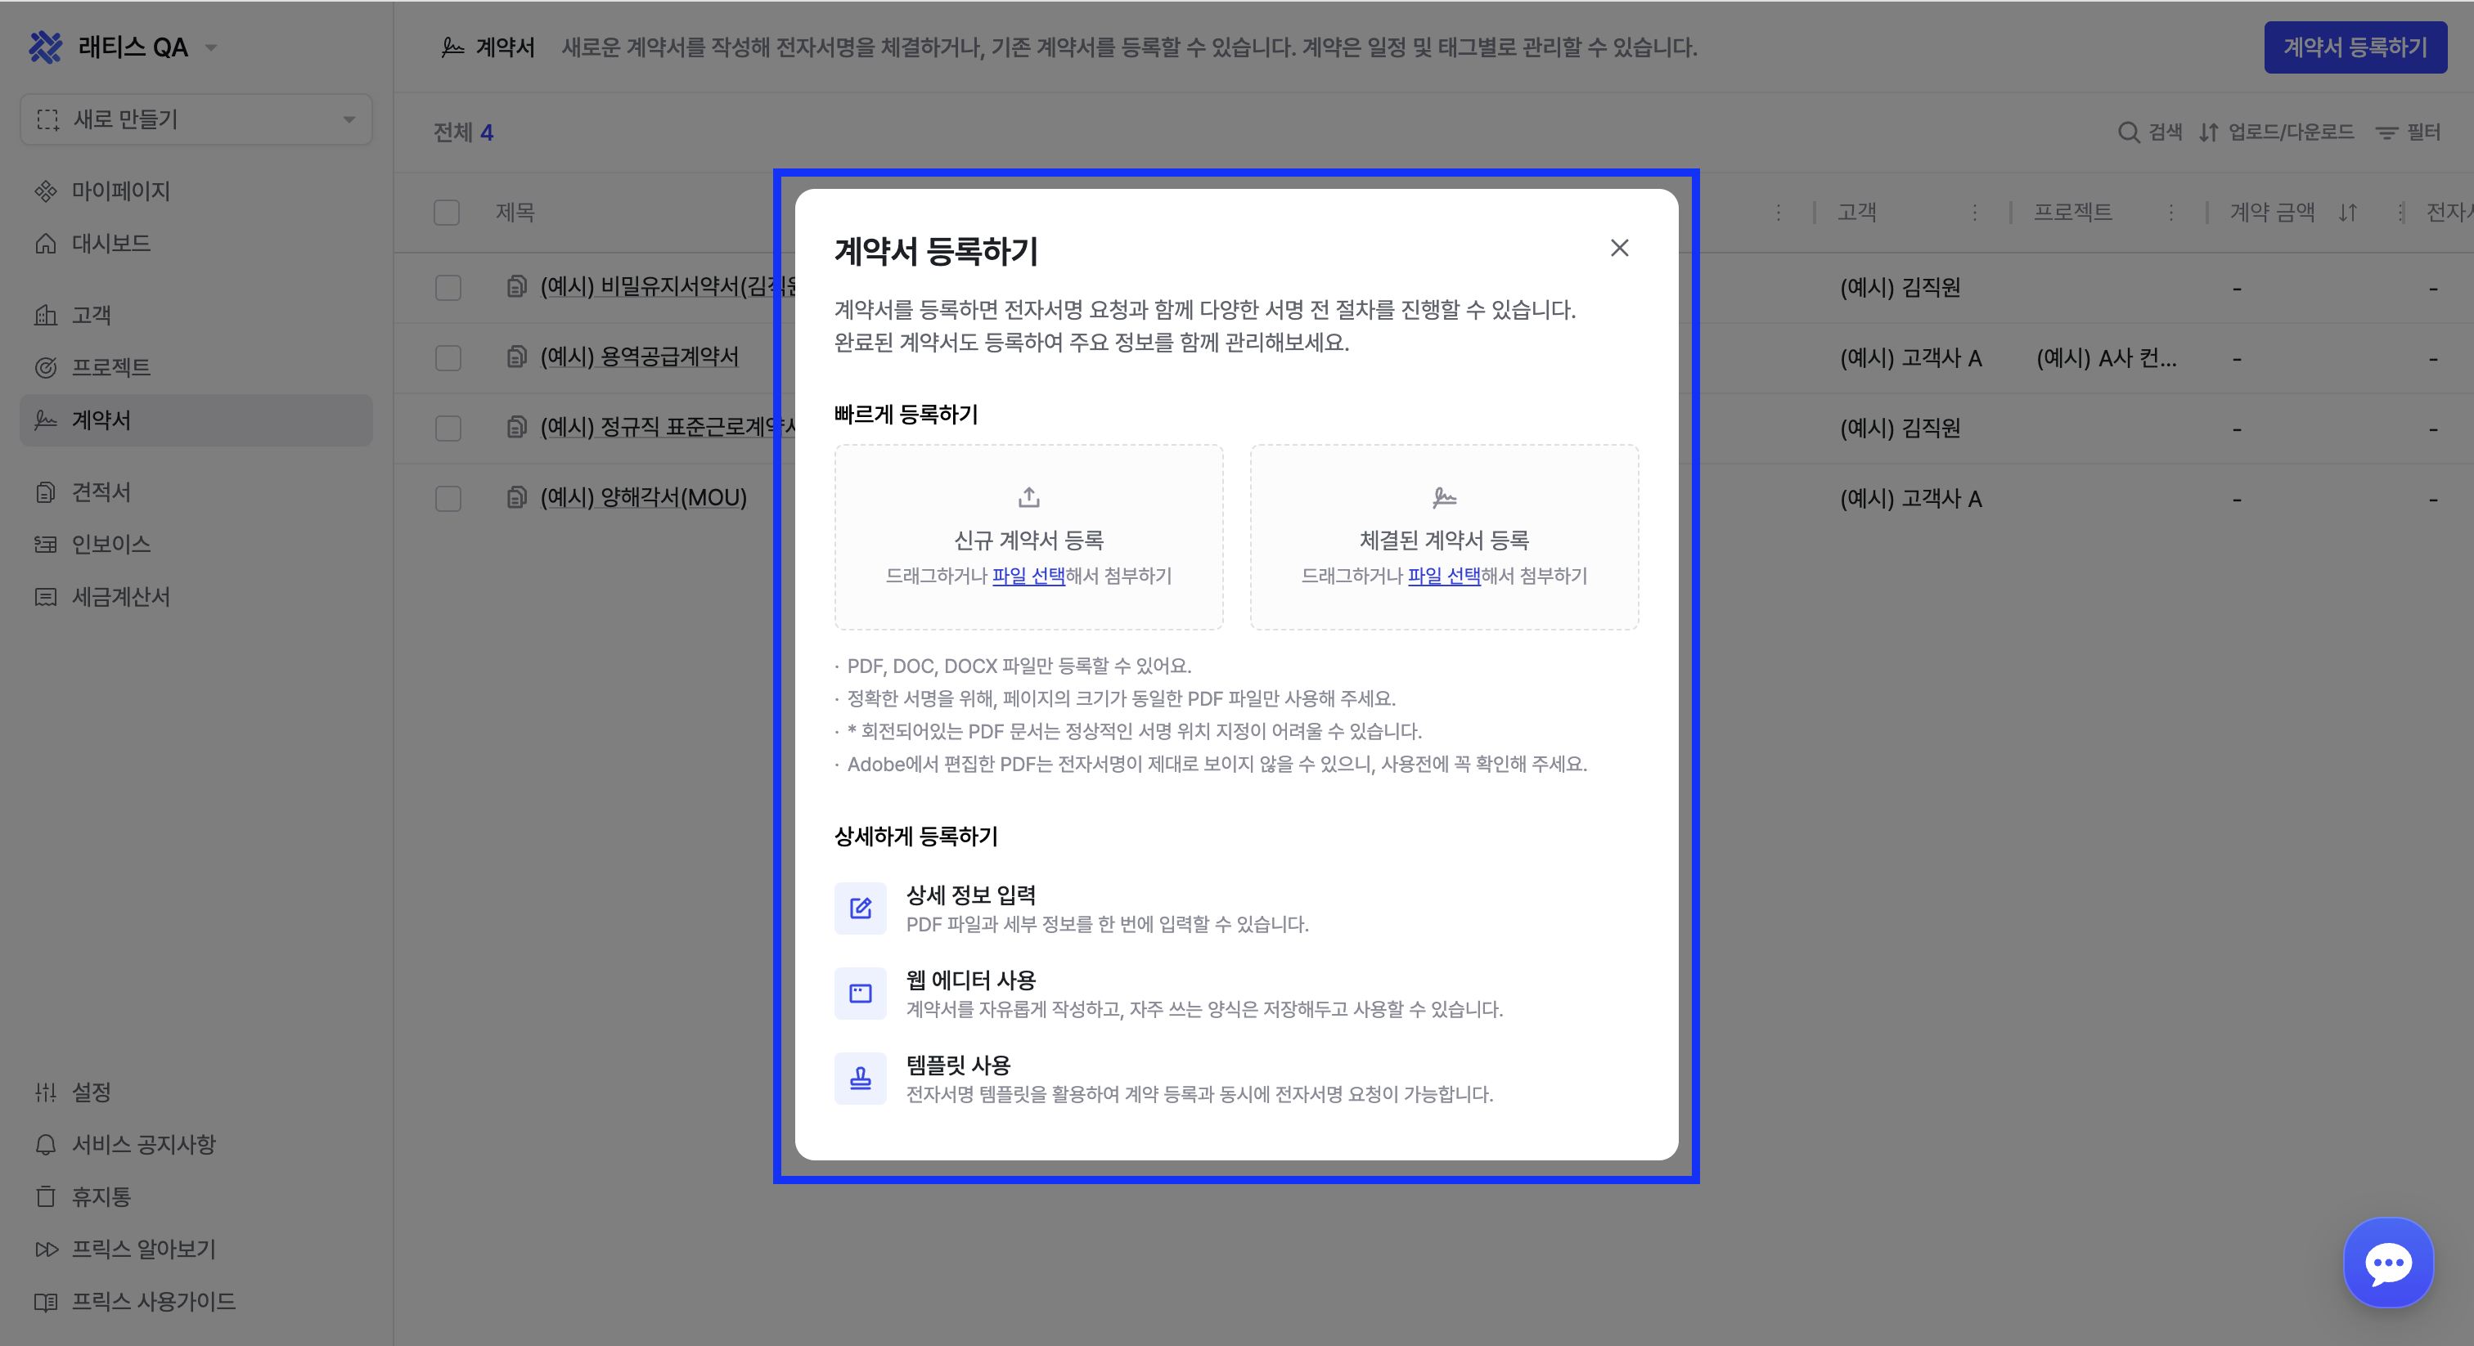Click the signature icon in 체결된 계약서 등록

[x=1443, y=497]
